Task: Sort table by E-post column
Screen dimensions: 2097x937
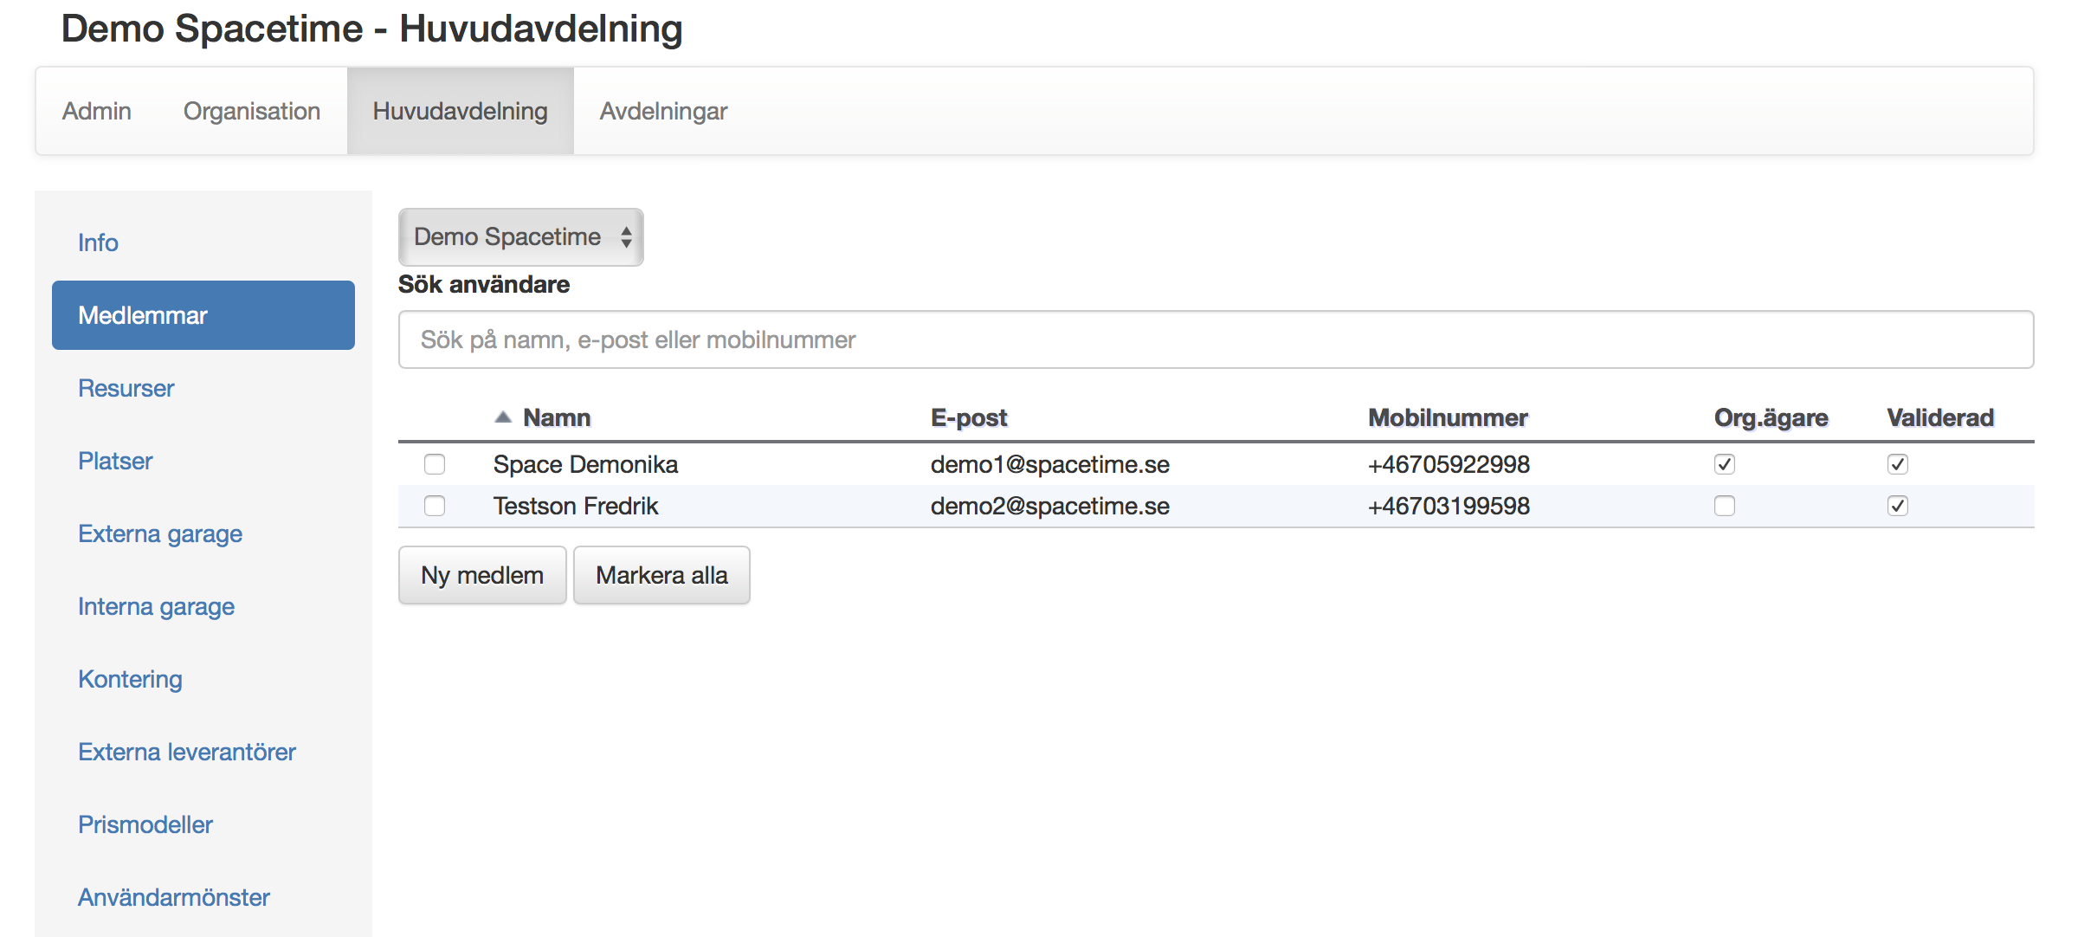Action: [x=968, y=417]
